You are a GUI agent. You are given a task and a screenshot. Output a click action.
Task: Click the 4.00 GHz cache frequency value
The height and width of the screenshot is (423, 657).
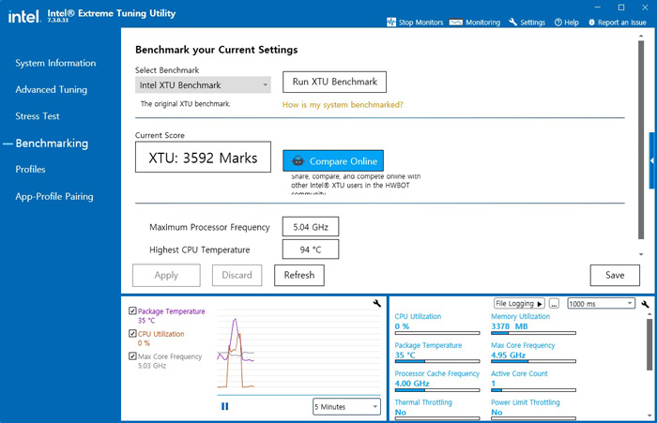[x=412, y=384]
